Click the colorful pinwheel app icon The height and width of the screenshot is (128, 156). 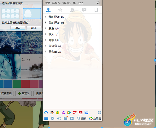point(63,112)
